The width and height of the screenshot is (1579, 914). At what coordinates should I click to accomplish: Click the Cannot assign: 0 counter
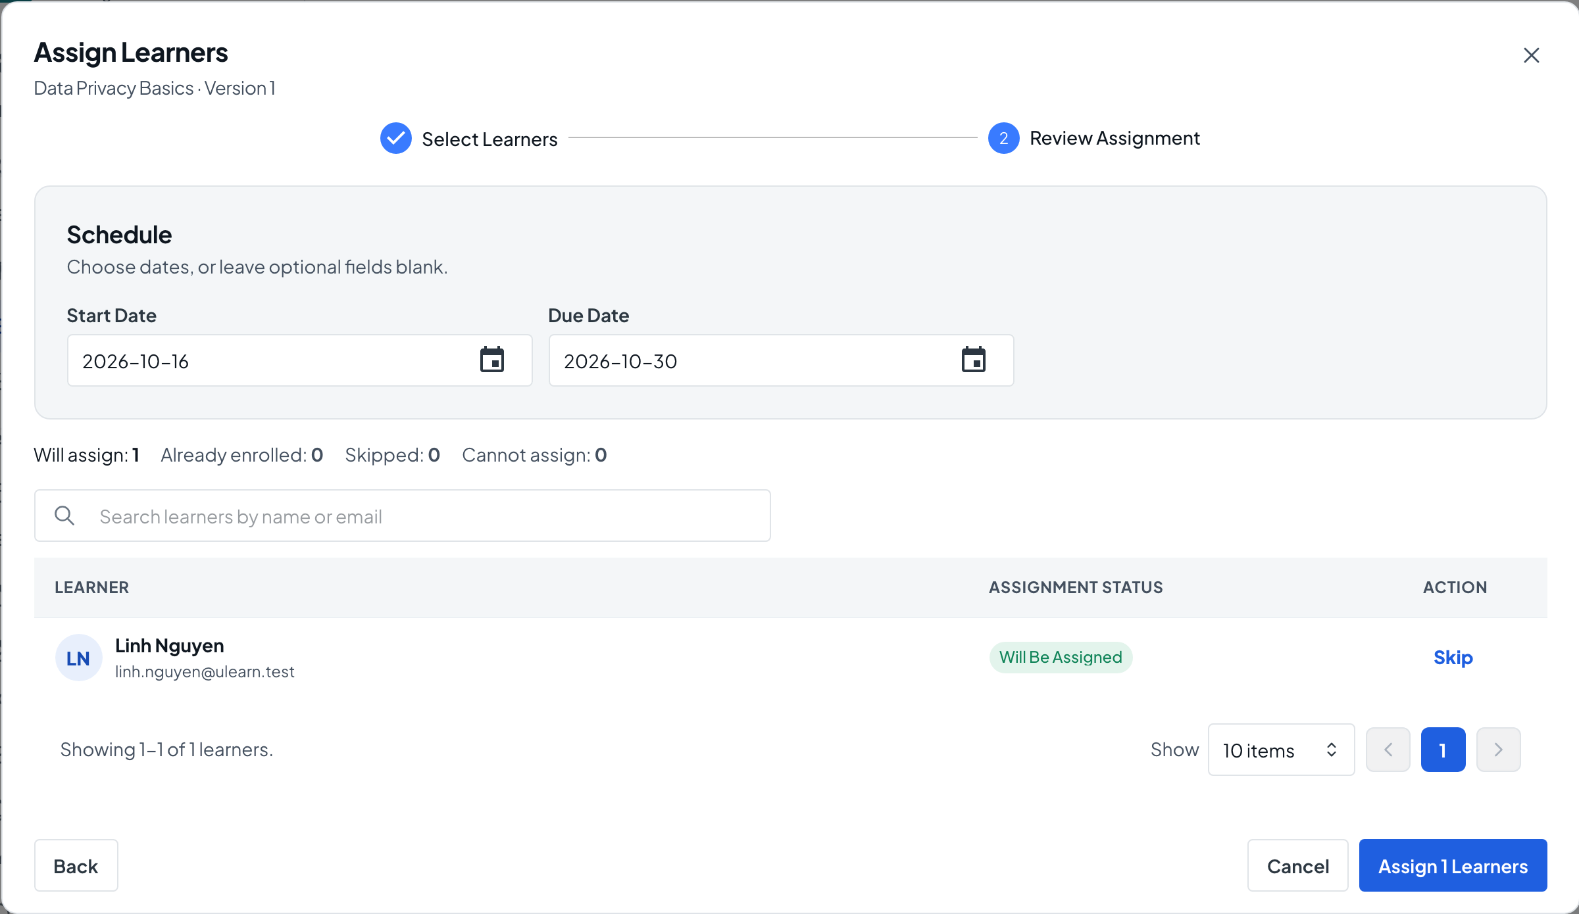534,455
